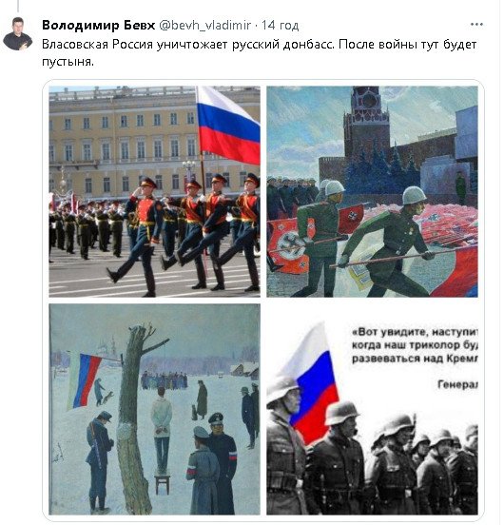Open the three-dot more options menu
This screenshot has width=504, height=525.
(x=476, y=25)
